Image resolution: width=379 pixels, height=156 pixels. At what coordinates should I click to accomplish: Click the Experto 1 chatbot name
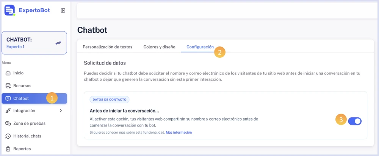point(15,47)
